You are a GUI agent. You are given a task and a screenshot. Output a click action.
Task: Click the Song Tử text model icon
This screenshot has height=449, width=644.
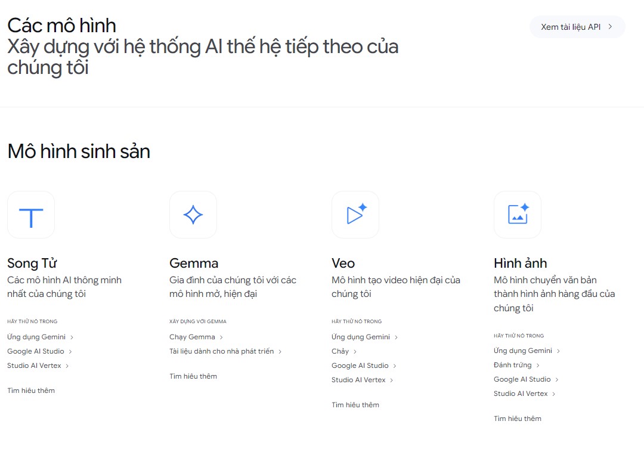pyautogui.click(x=31, y=215)
